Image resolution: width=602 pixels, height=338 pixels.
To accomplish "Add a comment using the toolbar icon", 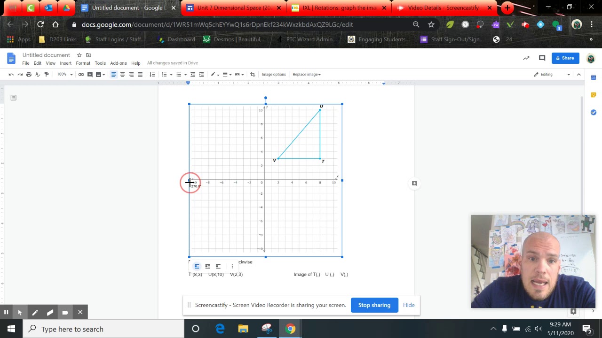I will pyautogui.click(x=90, y=74).
